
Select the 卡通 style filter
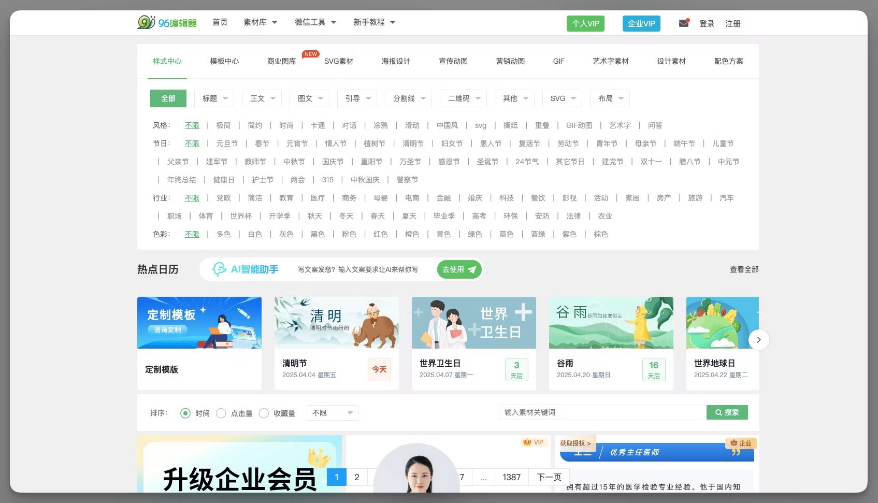click(318, 125)
